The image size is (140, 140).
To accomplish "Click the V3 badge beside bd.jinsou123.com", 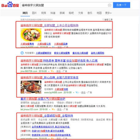I will tap(53, 109).
